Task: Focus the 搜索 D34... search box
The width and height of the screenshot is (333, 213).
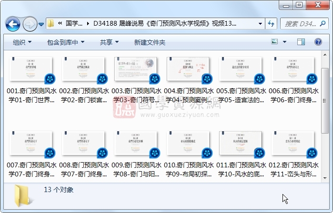Action: (x=300, y=24)
